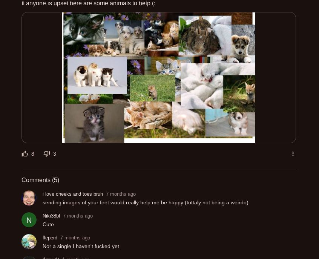
Task: Click the post text about animals to help
Action: (x=89, y=3)
